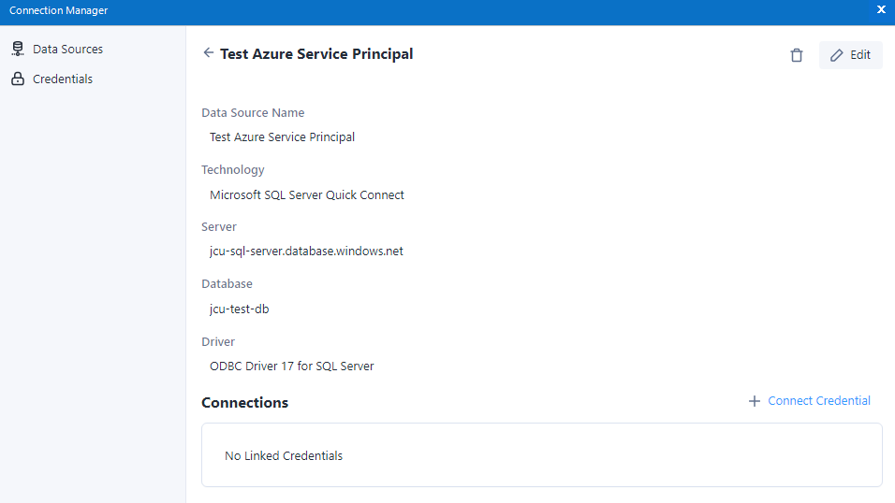Viewport: 895px width, 503px height.
Task: Click the pencil icon in the Edit button
Action: point(837,55)
